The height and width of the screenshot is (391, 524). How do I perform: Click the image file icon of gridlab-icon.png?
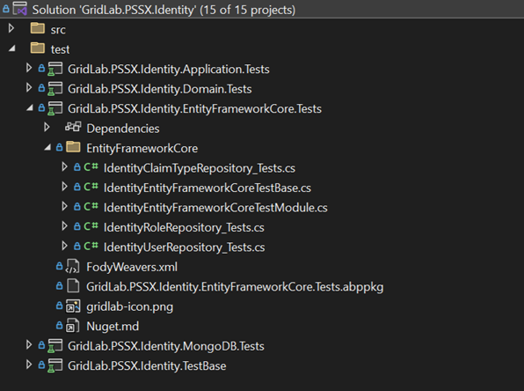pos(73,306)
